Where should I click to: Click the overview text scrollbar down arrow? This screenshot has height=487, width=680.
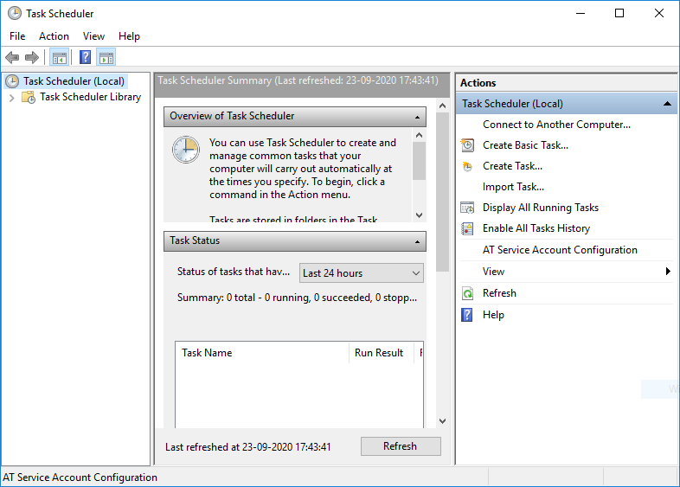tap(419, 215)
